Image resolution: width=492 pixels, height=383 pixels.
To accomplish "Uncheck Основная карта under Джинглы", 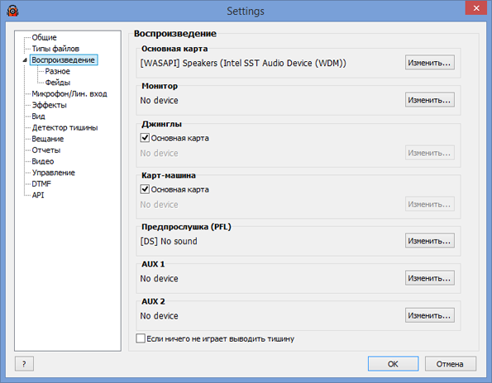I will coord(145,138).
